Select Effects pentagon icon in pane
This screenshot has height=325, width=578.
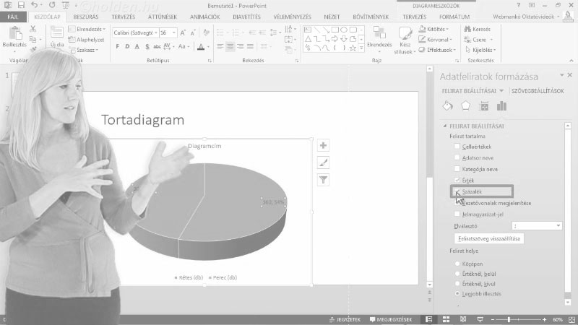(x=465, y=106)
